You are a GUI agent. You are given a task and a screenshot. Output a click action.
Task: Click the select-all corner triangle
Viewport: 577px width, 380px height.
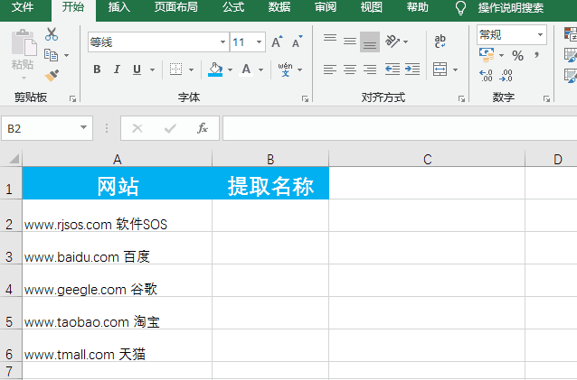[14, 159]
